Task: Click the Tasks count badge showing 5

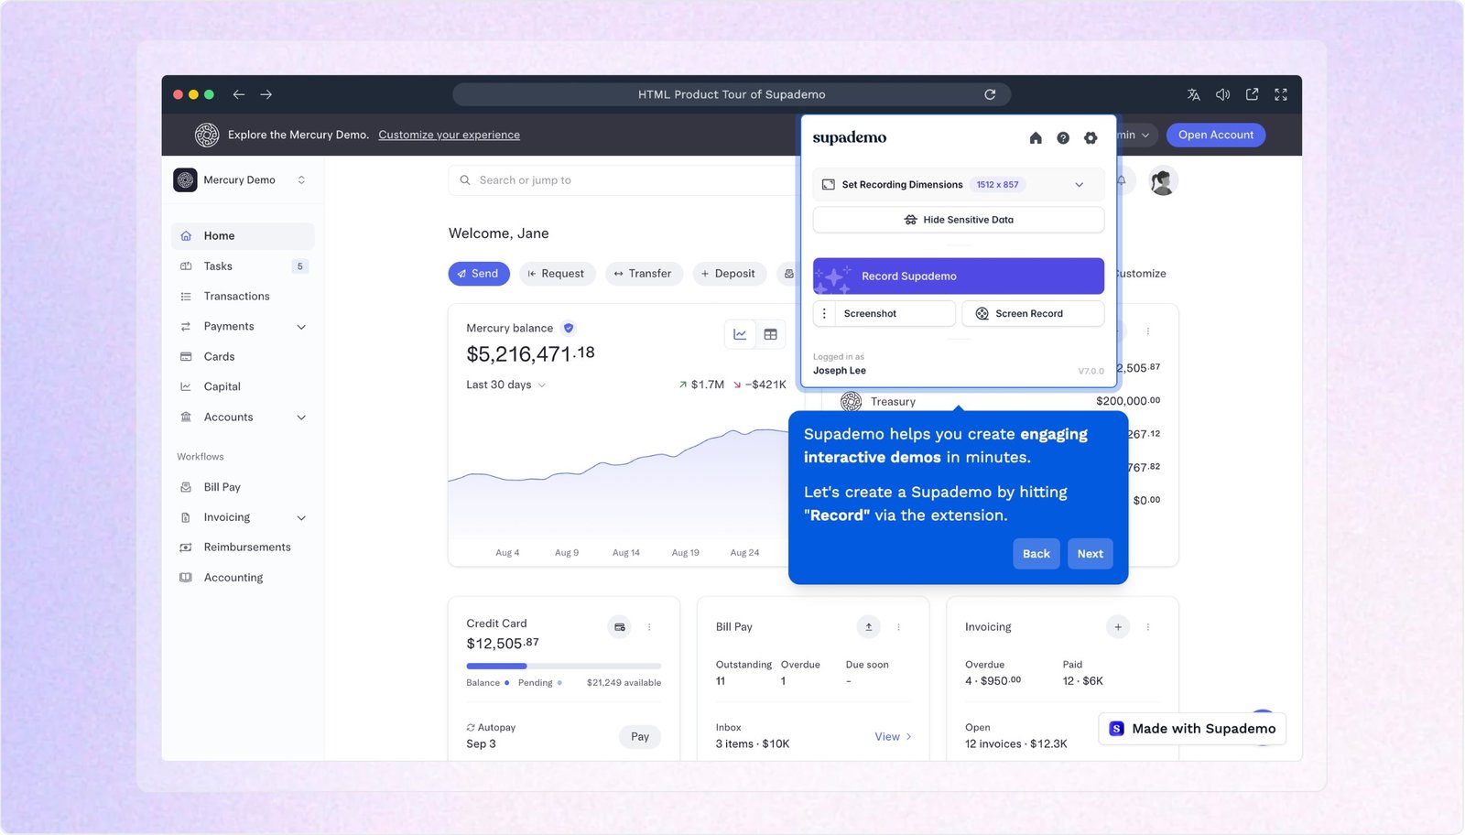Action: 299,266
